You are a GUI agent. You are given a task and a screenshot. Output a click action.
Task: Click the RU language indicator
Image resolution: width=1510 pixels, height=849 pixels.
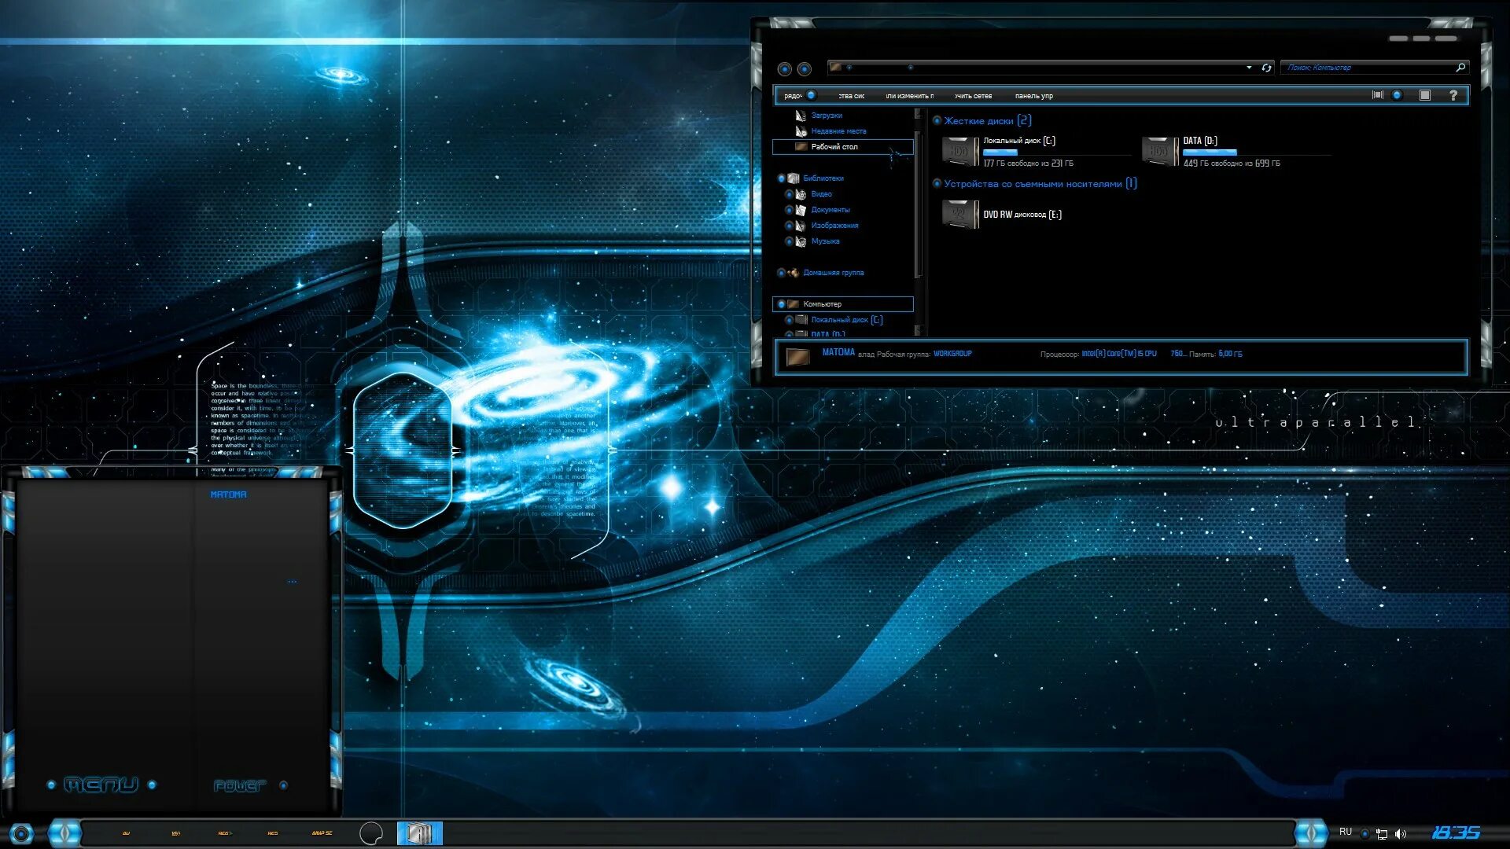point(1346,832)
